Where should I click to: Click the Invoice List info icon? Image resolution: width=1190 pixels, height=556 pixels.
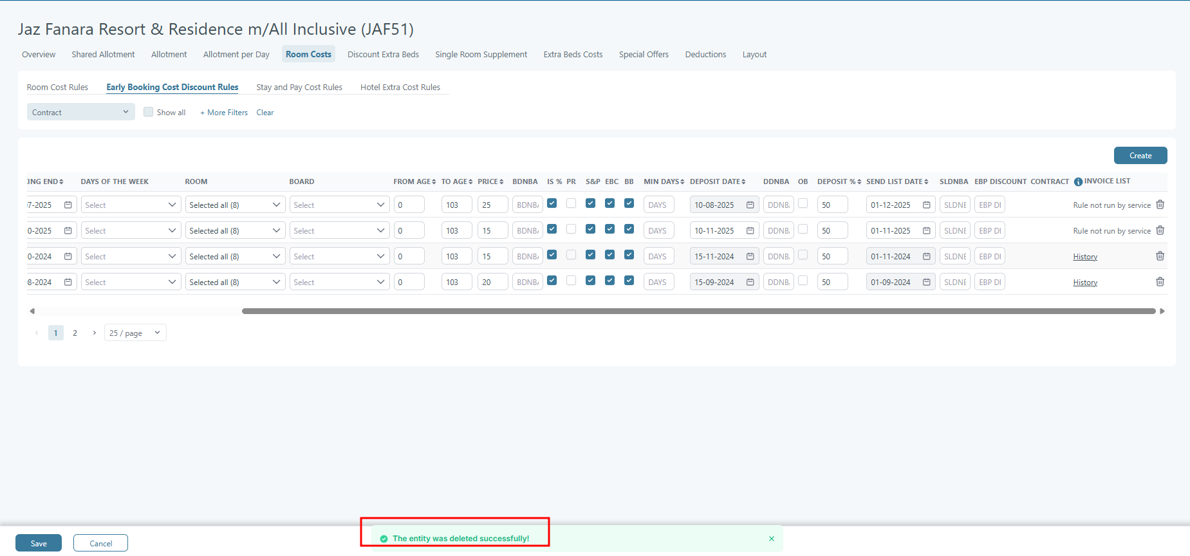pos(1078,182)
